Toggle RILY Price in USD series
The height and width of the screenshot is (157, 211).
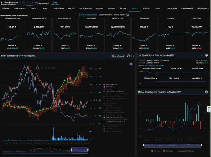pos(110,85)
